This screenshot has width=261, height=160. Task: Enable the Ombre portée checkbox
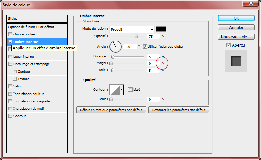pos(11,34)
